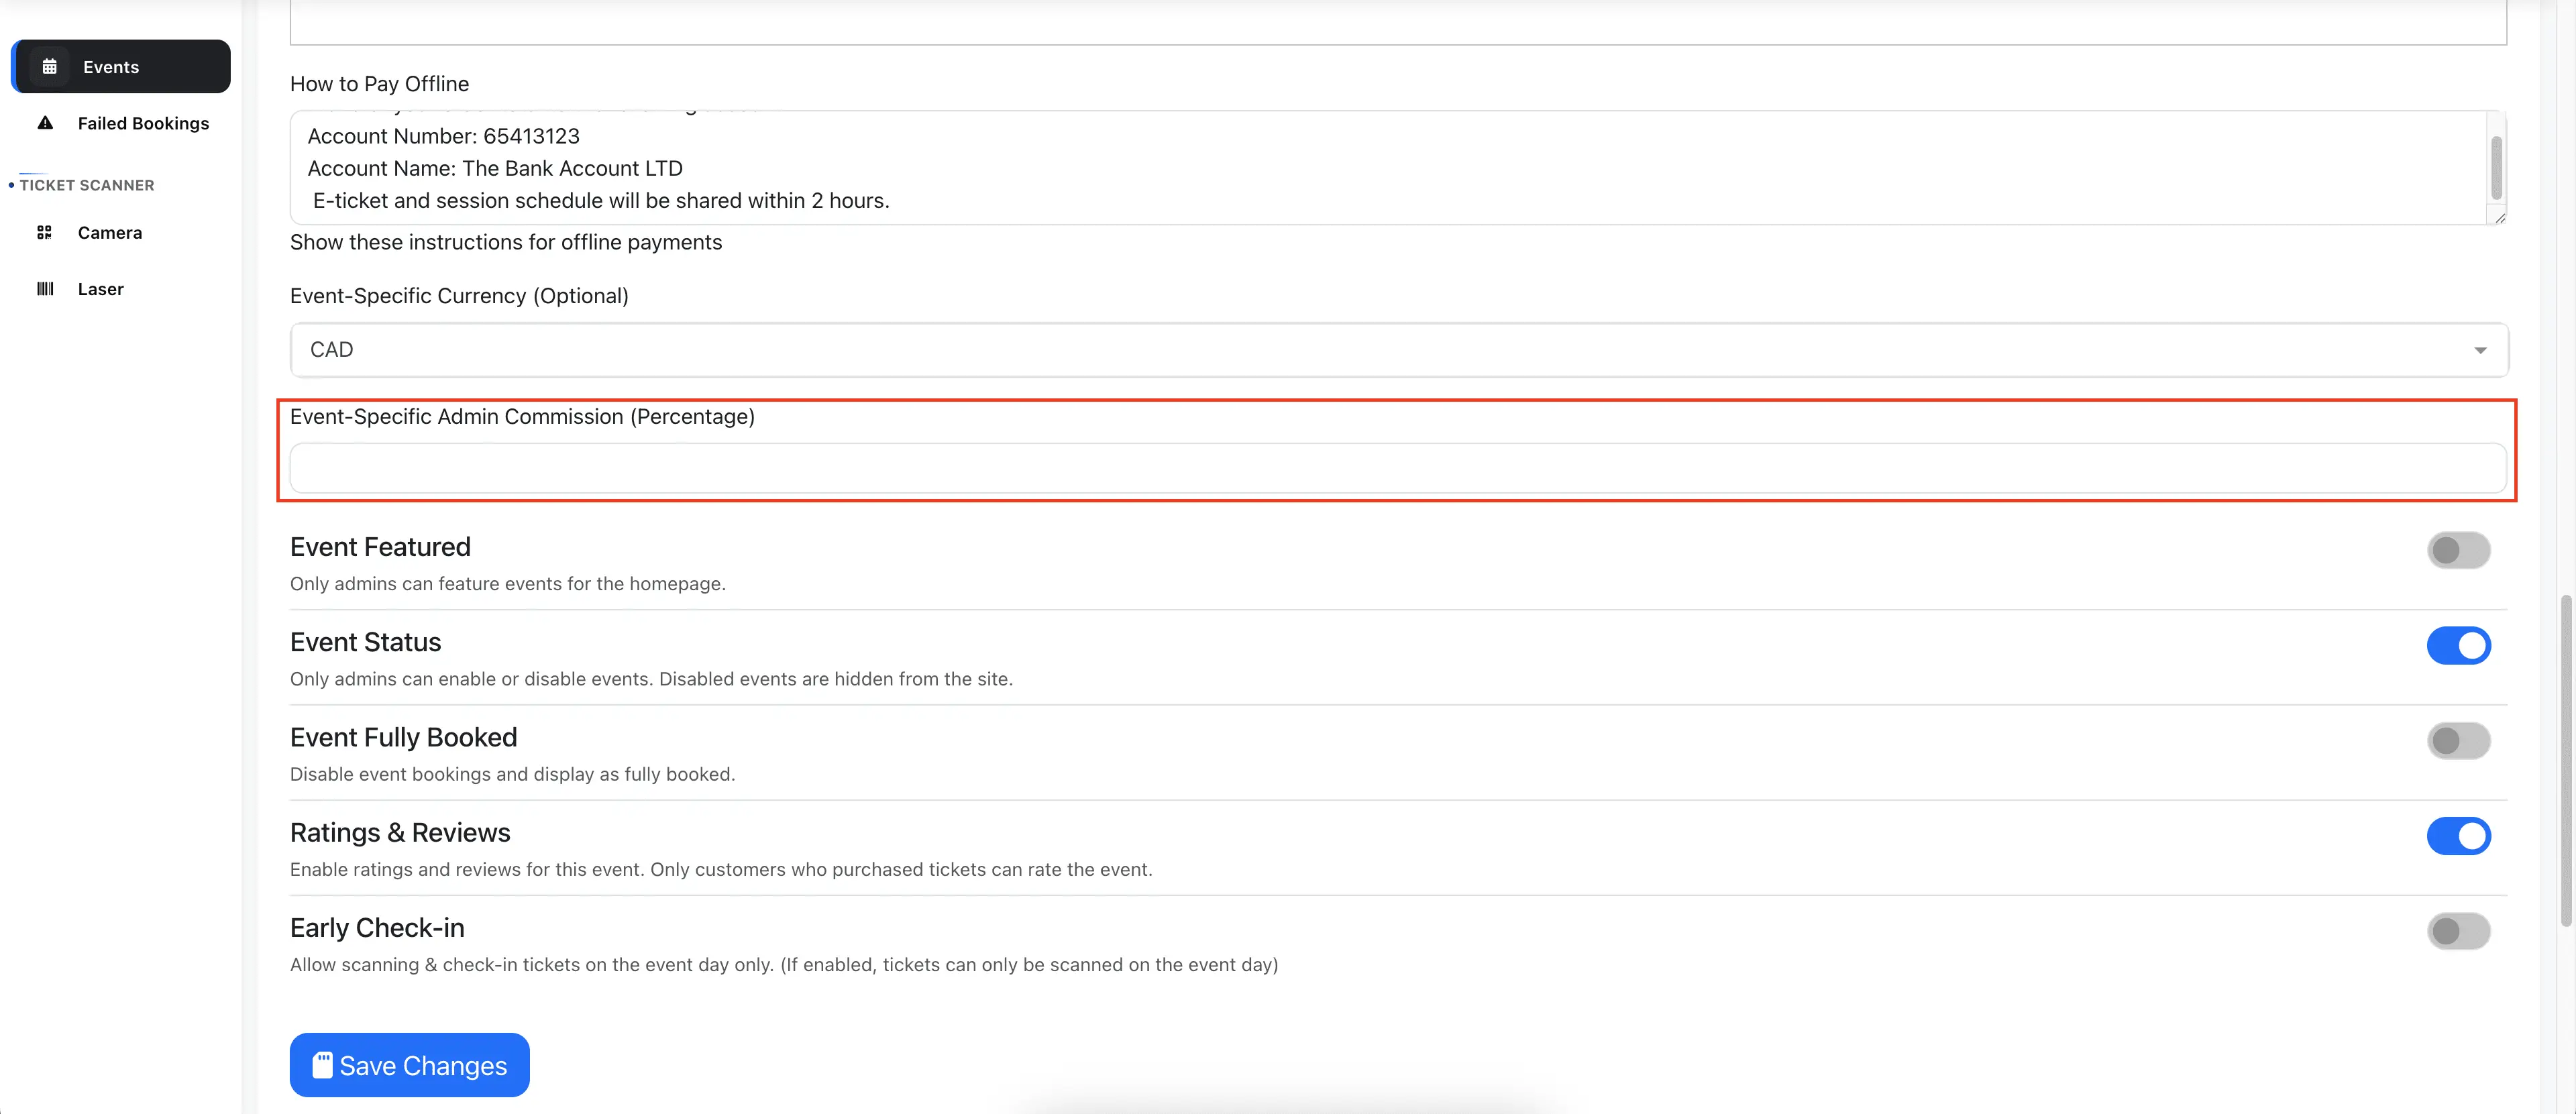
Task: Click the offline instructions textarea scrollbar
Action: (2496, 168)
